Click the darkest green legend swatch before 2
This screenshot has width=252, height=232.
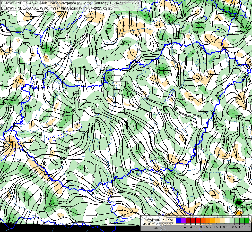pos(247,221)
